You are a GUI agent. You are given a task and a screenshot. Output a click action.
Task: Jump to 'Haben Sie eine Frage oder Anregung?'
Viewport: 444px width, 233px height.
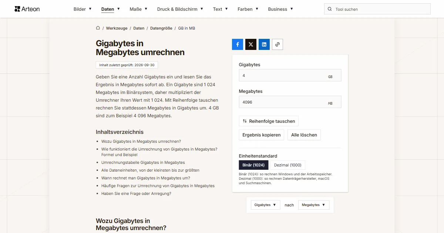click(x=136, y=193)
